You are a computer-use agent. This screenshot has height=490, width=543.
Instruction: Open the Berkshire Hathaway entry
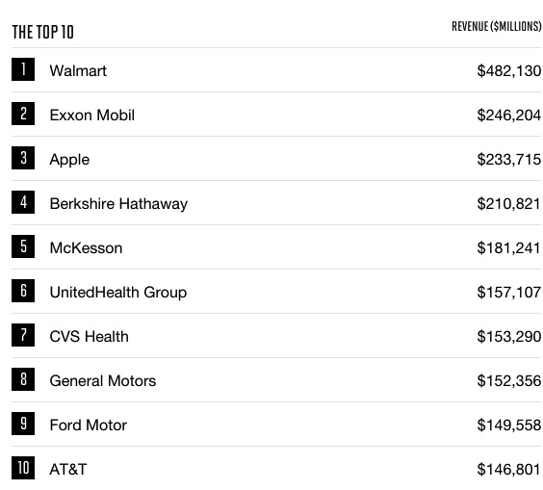[x=118, y=204]
